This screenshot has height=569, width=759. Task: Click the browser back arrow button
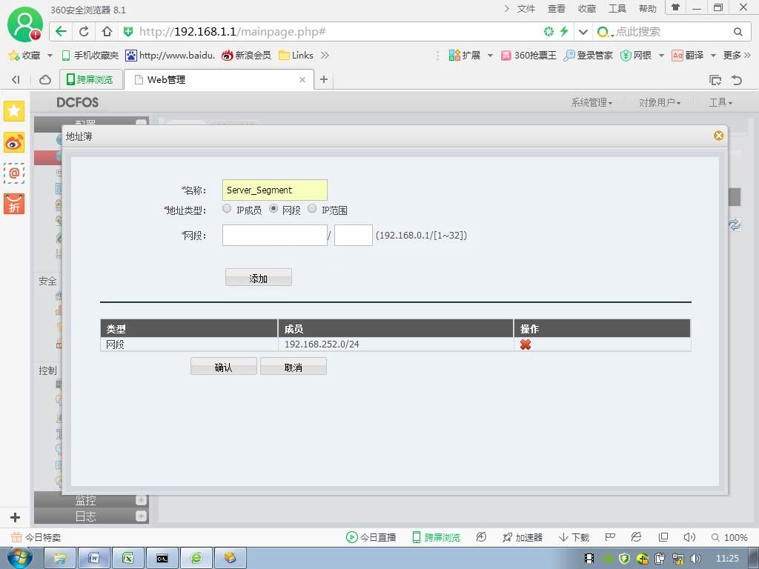click(x=61, y=31)
